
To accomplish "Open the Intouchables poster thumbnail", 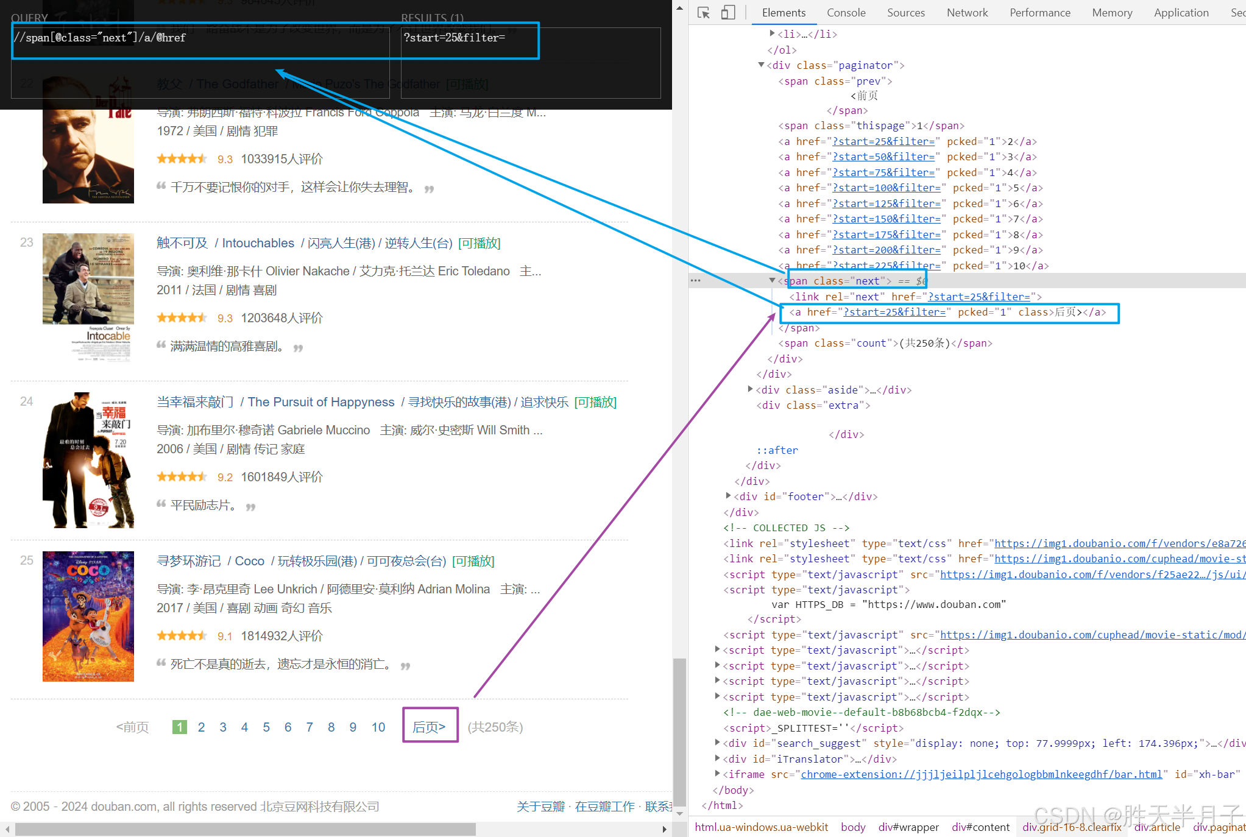I will (x=88, y=298).
